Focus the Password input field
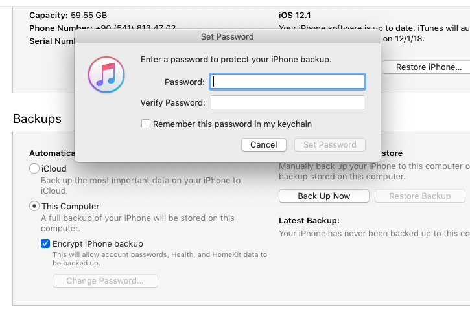 (x=288, y=82)
